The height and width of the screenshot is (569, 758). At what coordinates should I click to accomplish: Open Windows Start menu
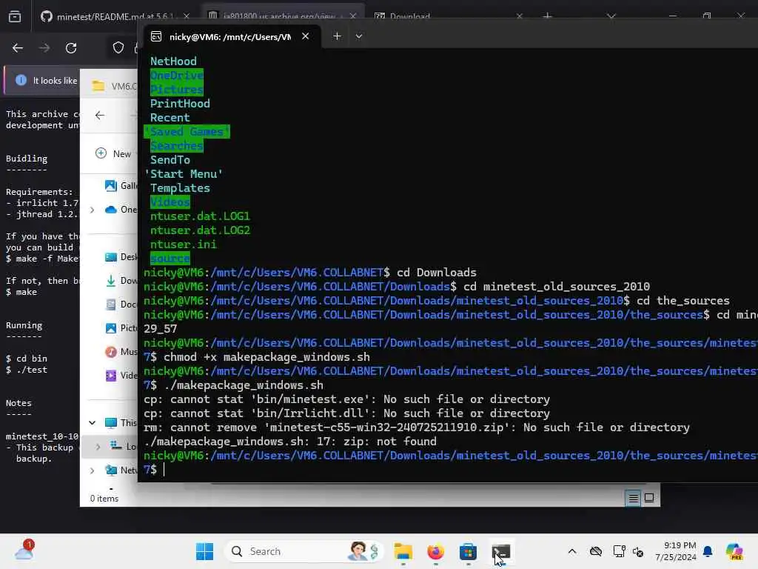[204, 551]
